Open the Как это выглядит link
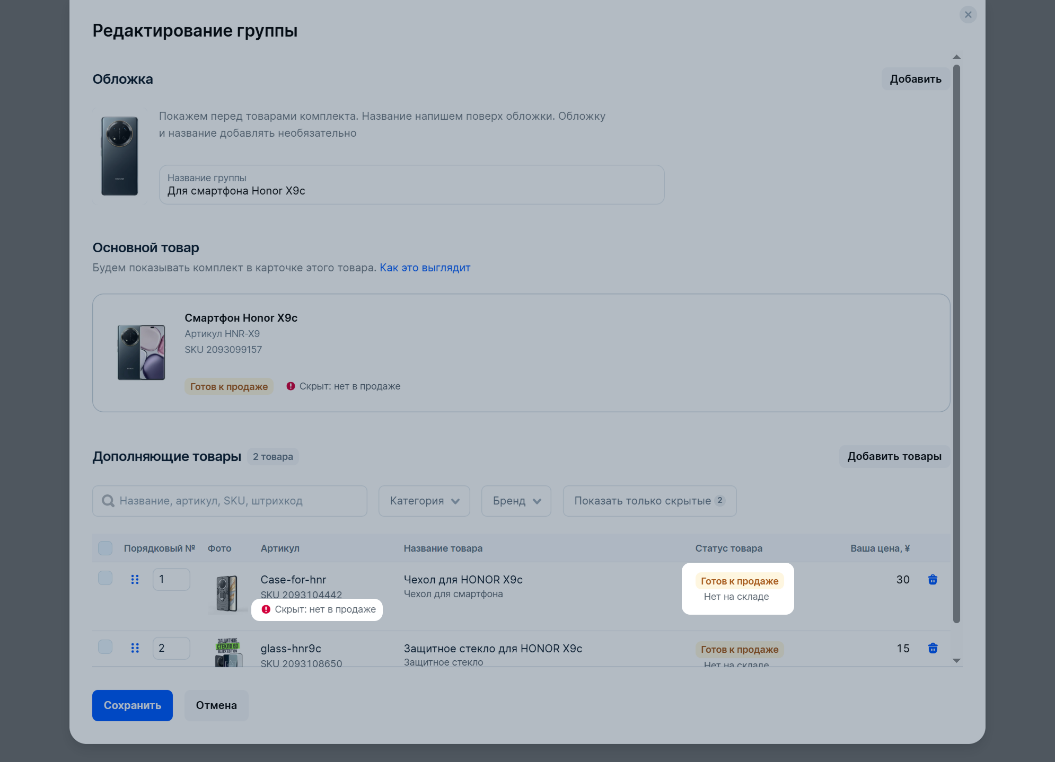Screen dimensions: 1055x762 (425, 268)
